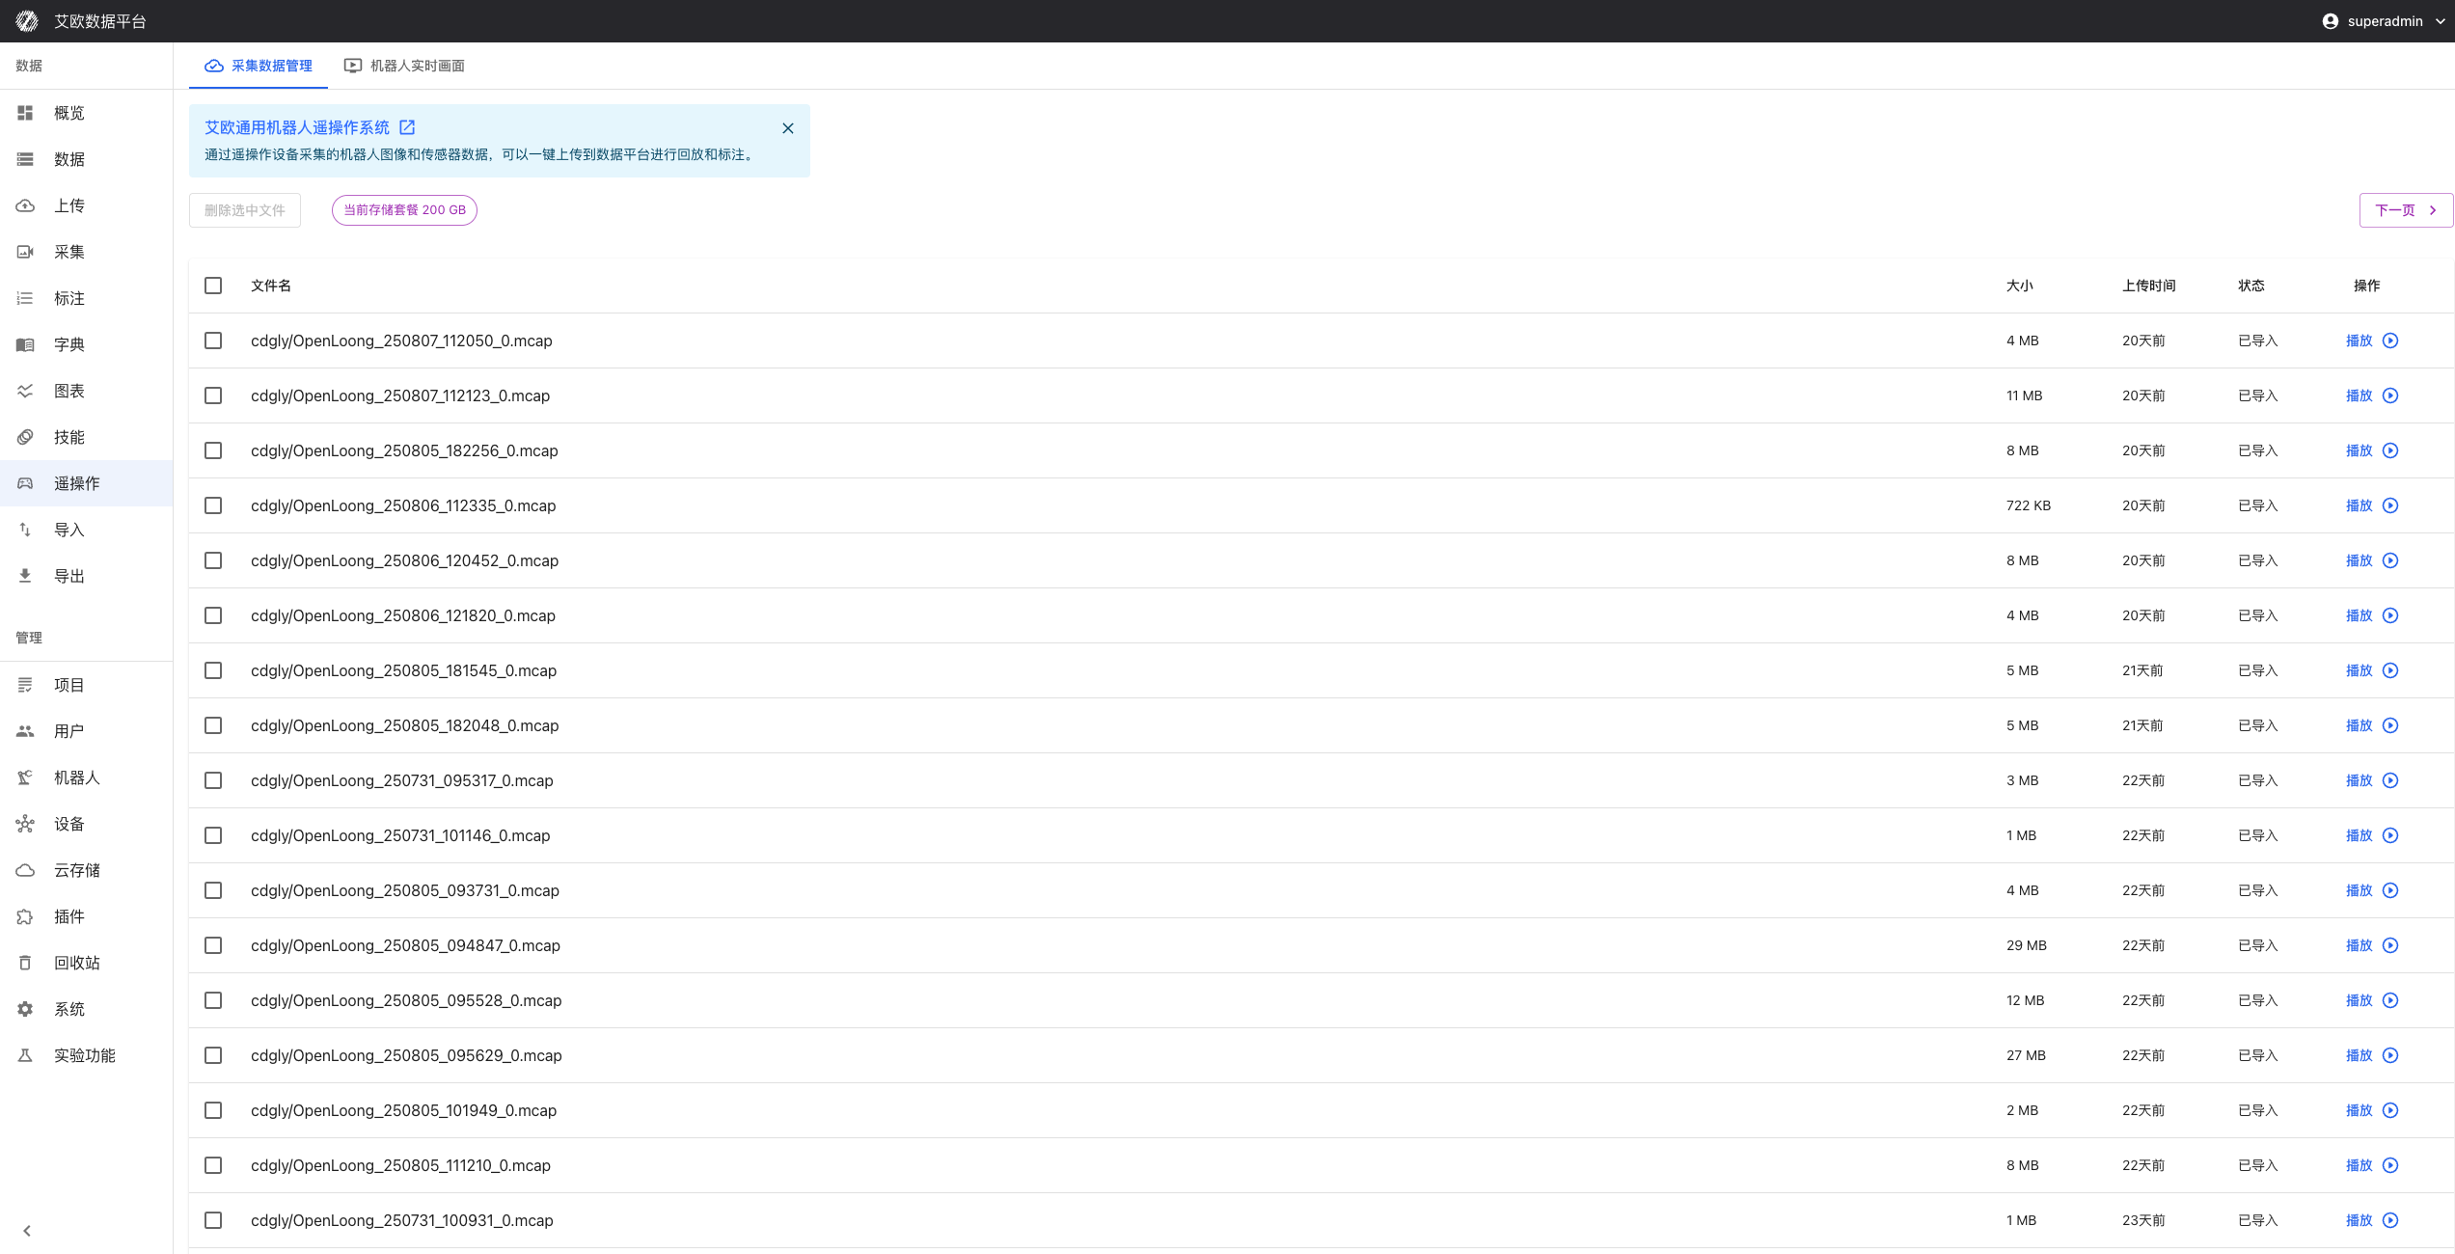This screenshot has height=1254, width=2455.
Task: Close the blue info banner
Action: [788, 128]
